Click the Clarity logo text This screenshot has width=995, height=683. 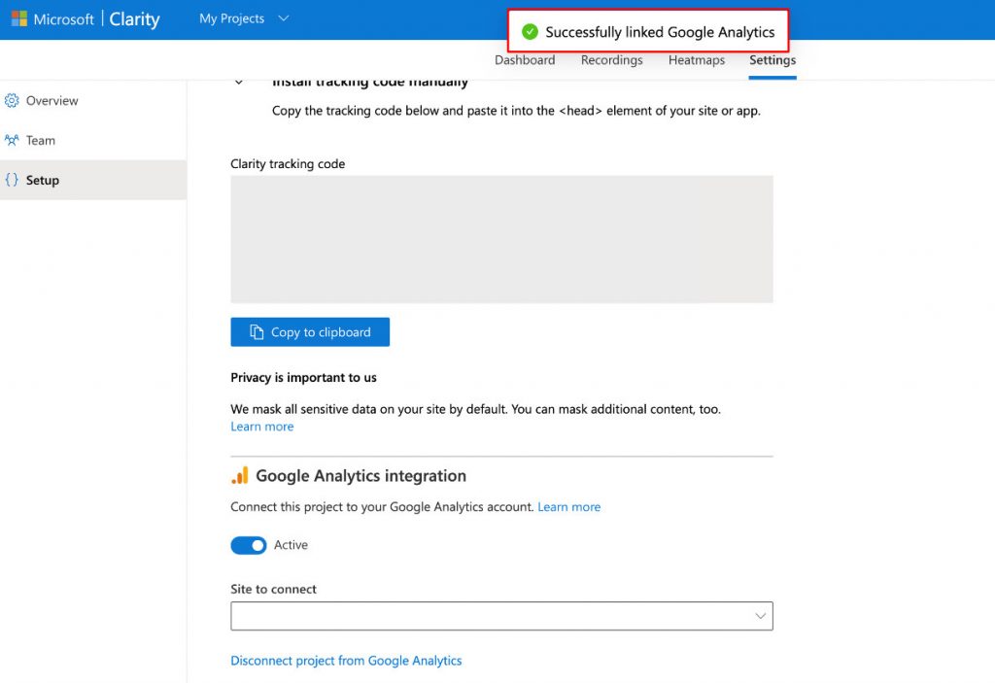(134, 19)
